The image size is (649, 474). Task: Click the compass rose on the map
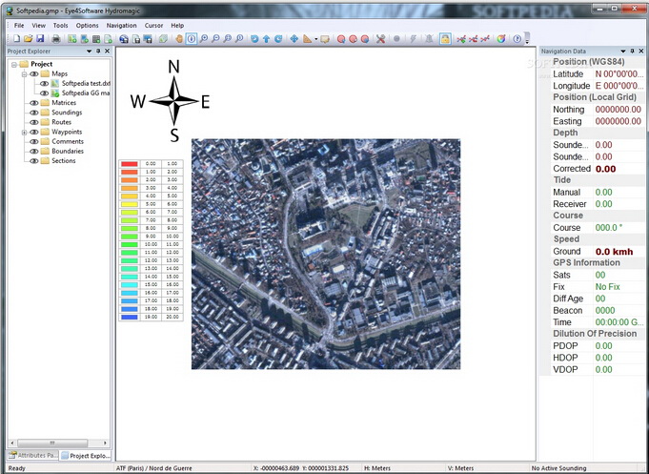pyautogui.click(x=172, y=100)
